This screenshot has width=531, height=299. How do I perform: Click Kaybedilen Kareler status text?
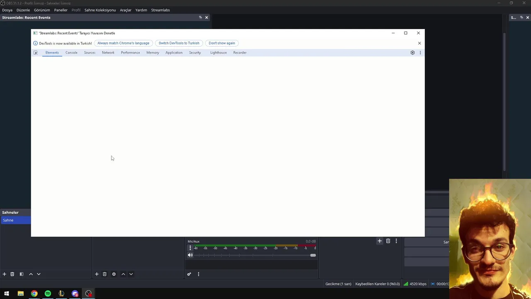point(378,284)
